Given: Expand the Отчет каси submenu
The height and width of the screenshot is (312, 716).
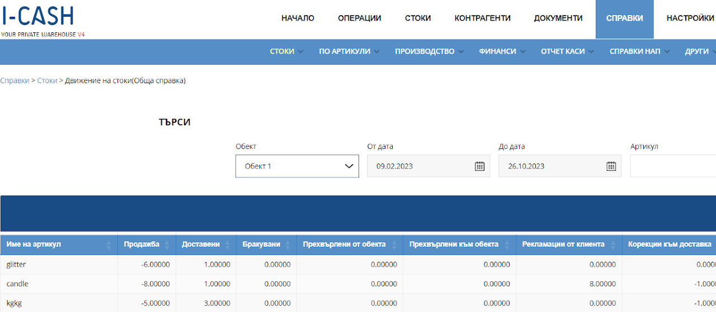Looking at the screenshot, I should point(567,51).
